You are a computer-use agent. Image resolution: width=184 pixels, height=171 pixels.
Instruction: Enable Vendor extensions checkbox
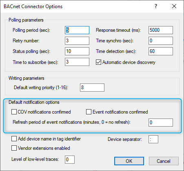click(14, 148)
